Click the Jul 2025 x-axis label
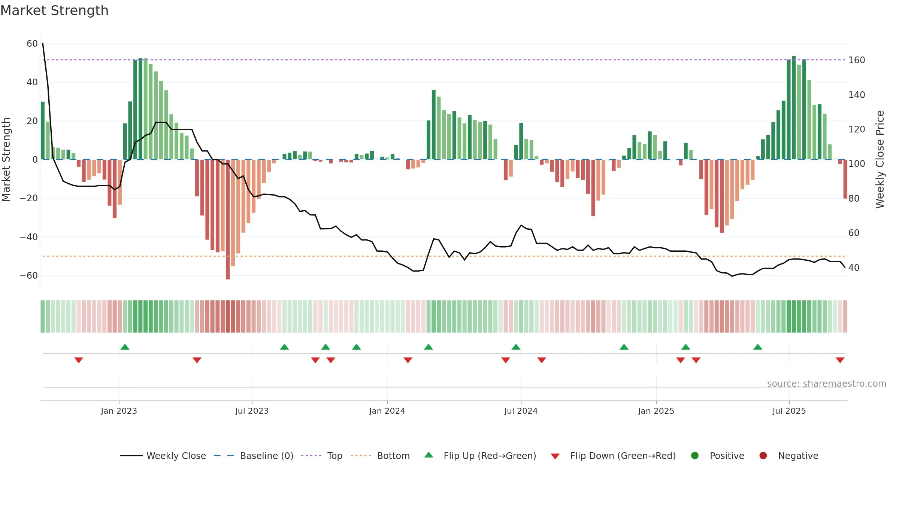This screenshot has height=505, width=899. click(x=789, y=411)
